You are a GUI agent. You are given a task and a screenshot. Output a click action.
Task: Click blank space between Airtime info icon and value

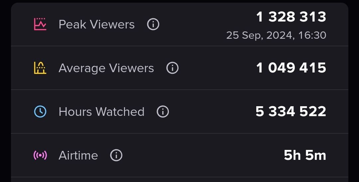[199, 155]
